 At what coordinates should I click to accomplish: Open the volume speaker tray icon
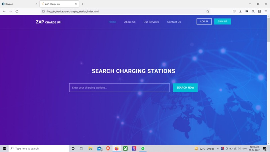point(239,149)
